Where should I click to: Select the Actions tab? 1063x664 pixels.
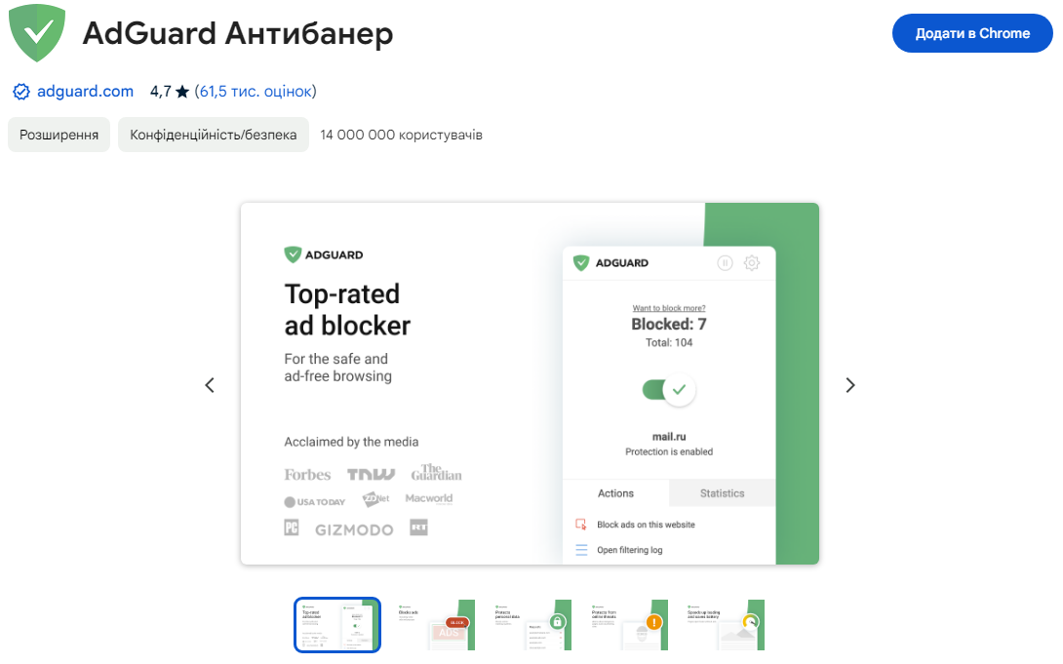pyautogui.click(x=615, y=493)
